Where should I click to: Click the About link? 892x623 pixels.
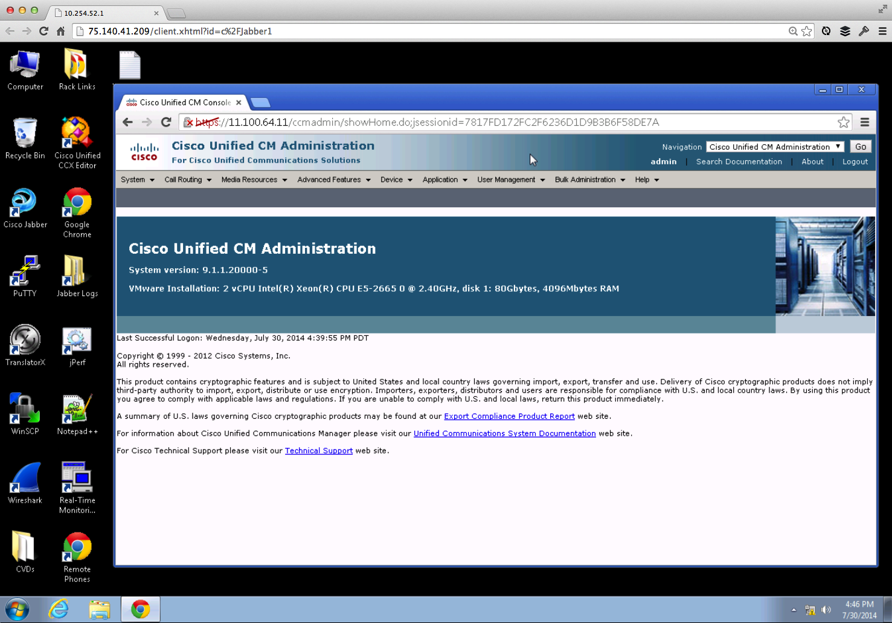pos(812,161)
